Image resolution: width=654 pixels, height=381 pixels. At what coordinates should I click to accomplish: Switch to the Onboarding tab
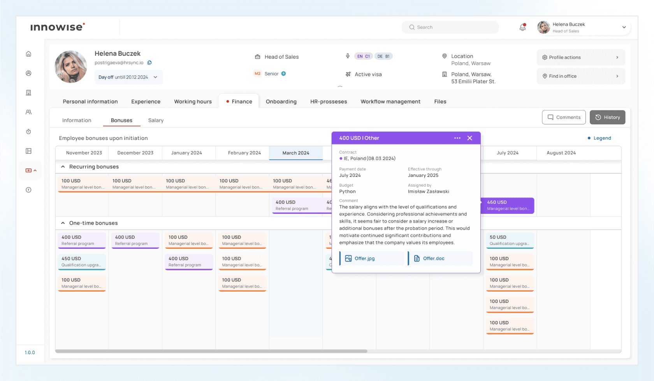point(281,101)
